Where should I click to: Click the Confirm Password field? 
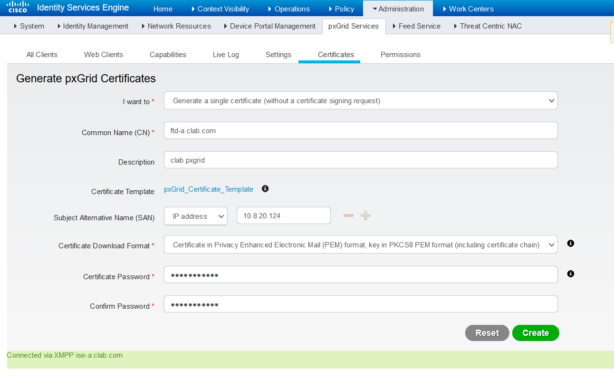361,304
